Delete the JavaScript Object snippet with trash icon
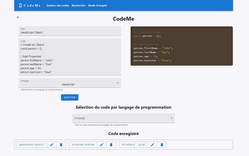Image resolution: width=249 pixels, height=156 pixels. point(61,145)
